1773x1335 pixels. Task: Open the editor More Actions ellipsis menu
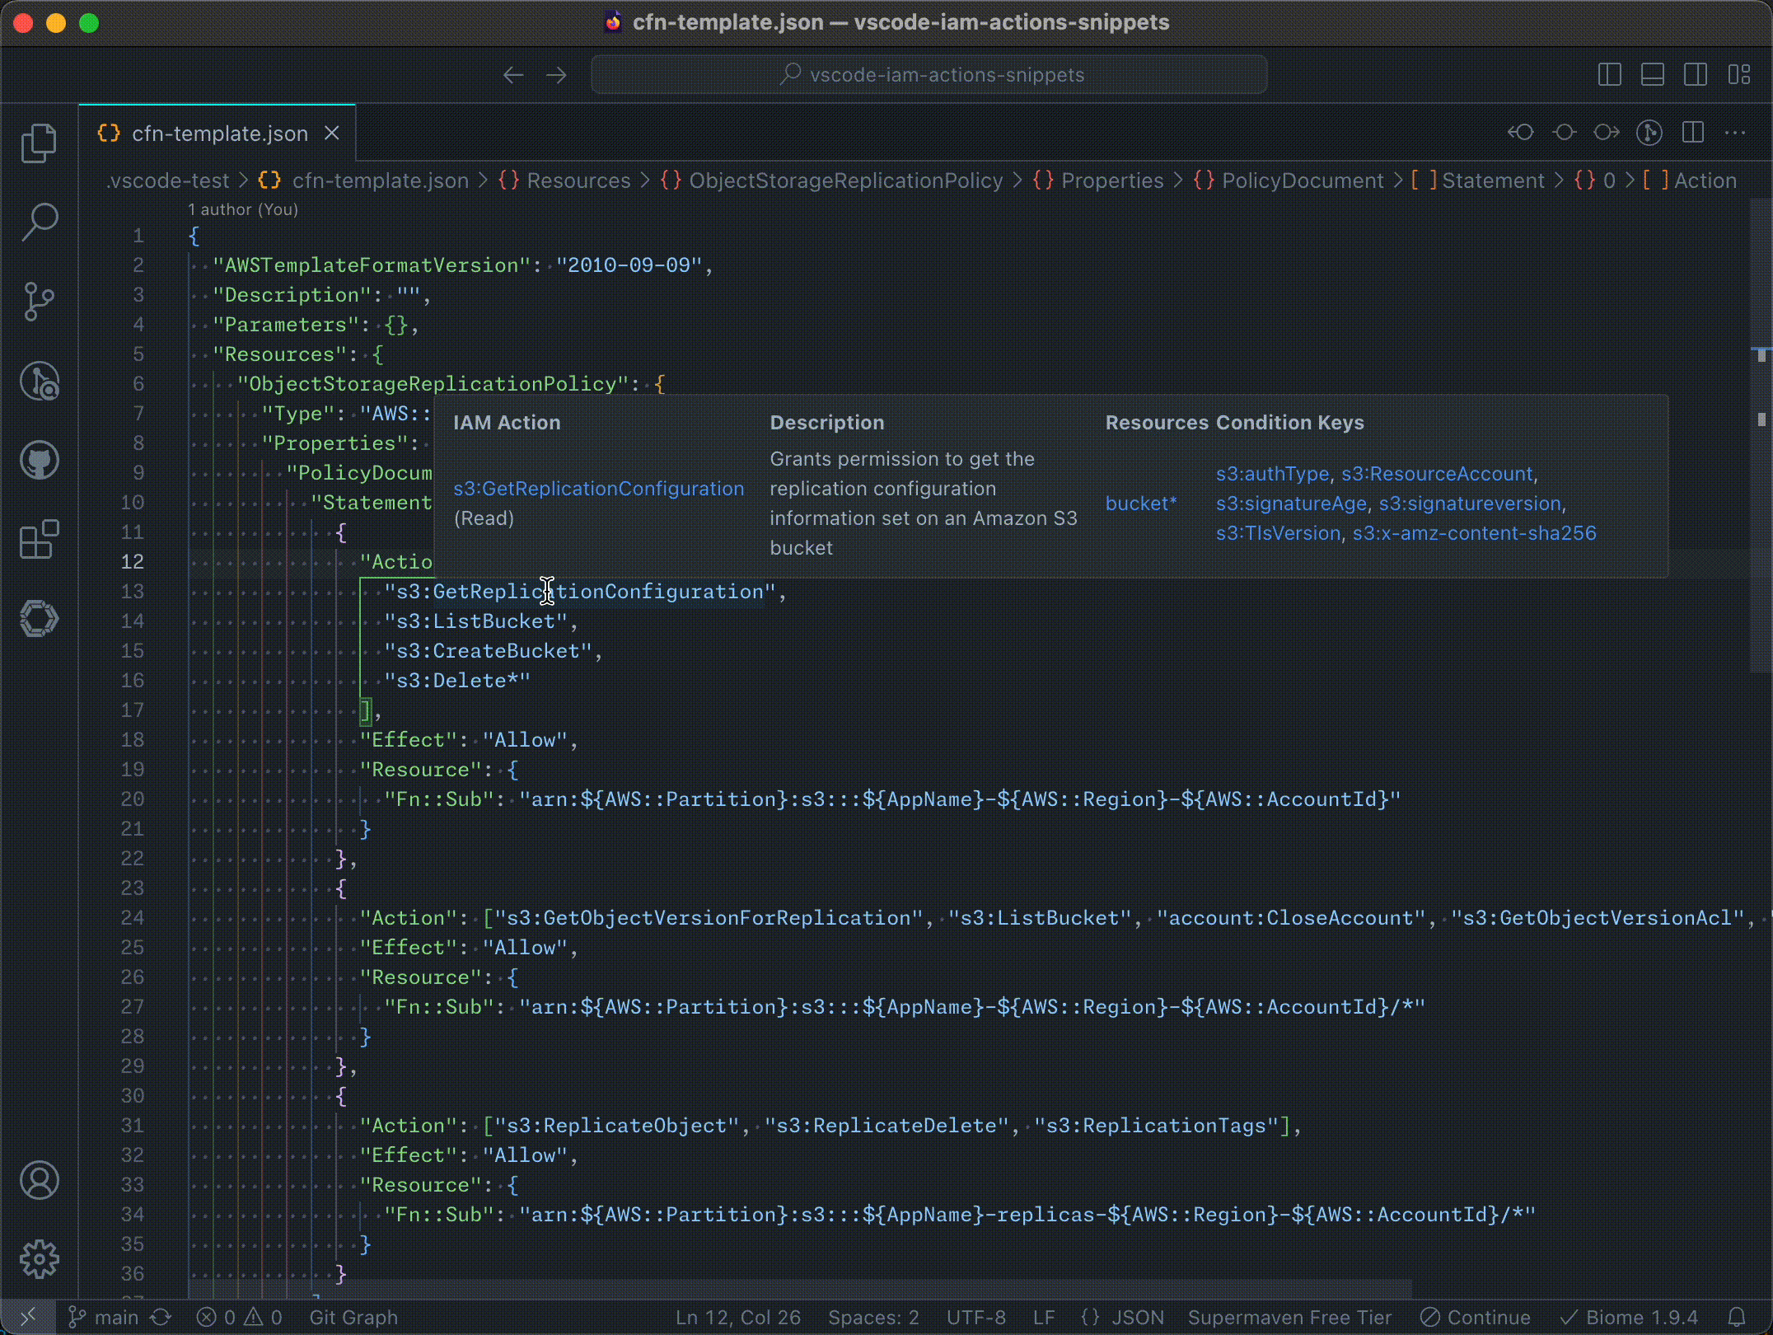[1735, 133]
